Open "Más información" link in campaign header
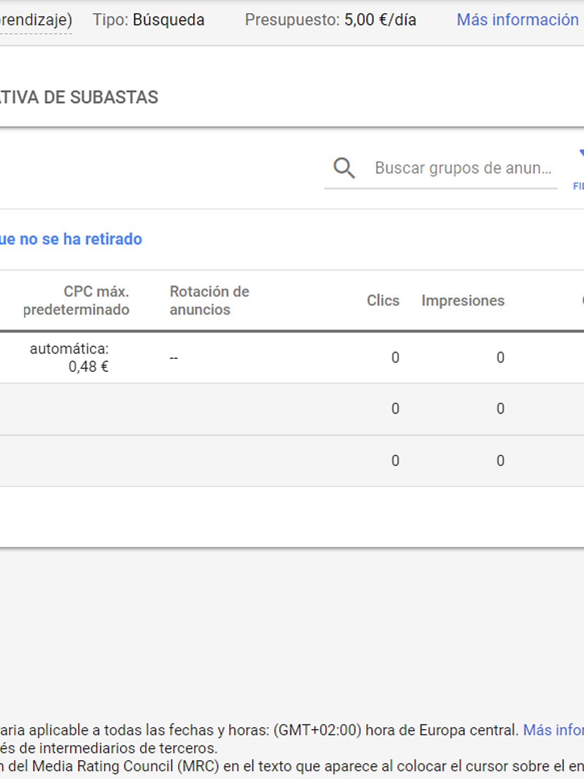Viewport: 584px width, 779px height. click(517, 20)
